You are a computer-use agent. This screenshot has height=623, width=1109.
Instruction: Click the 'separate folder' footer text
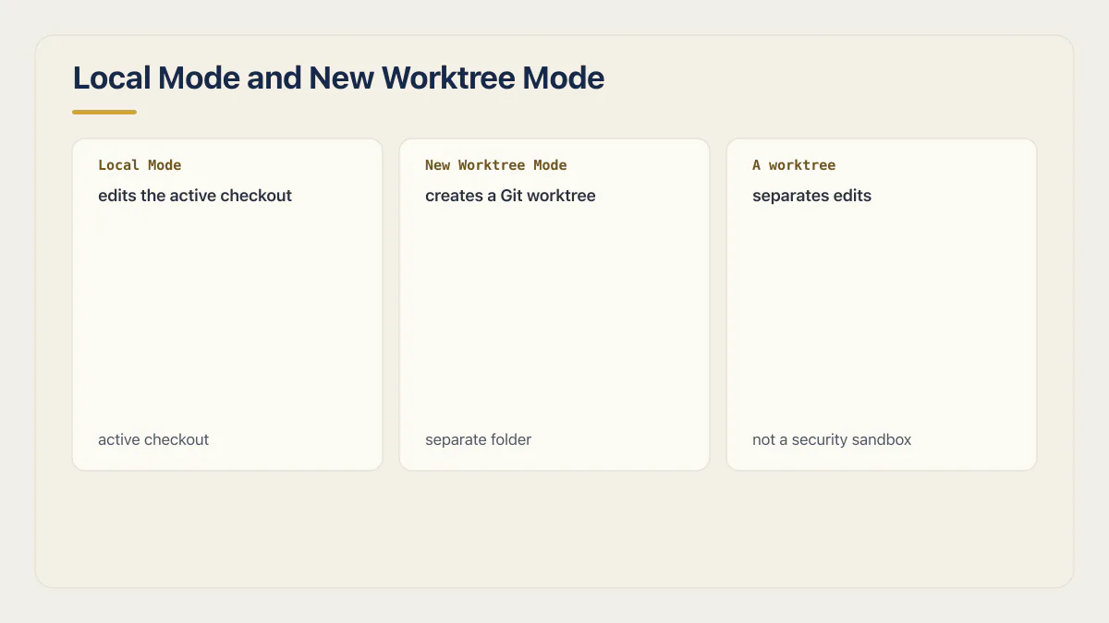(478, 439)
